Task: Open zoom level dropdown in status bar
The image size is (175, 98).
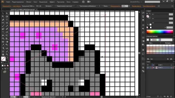Action: click(17, 97)
